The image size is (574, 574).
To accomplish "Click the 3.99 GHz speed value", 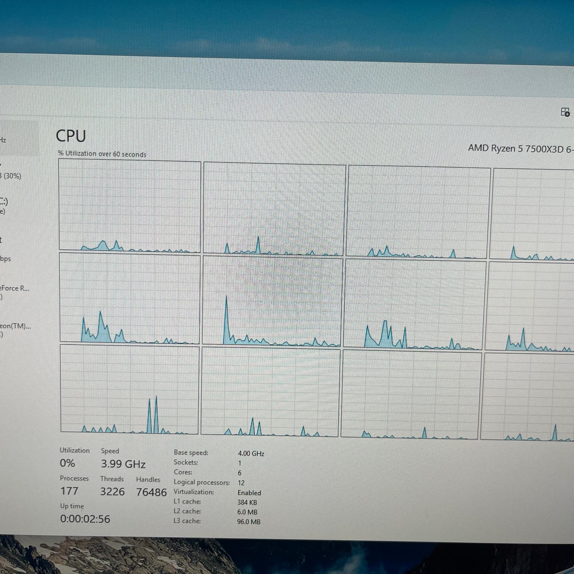I will 123,464.
